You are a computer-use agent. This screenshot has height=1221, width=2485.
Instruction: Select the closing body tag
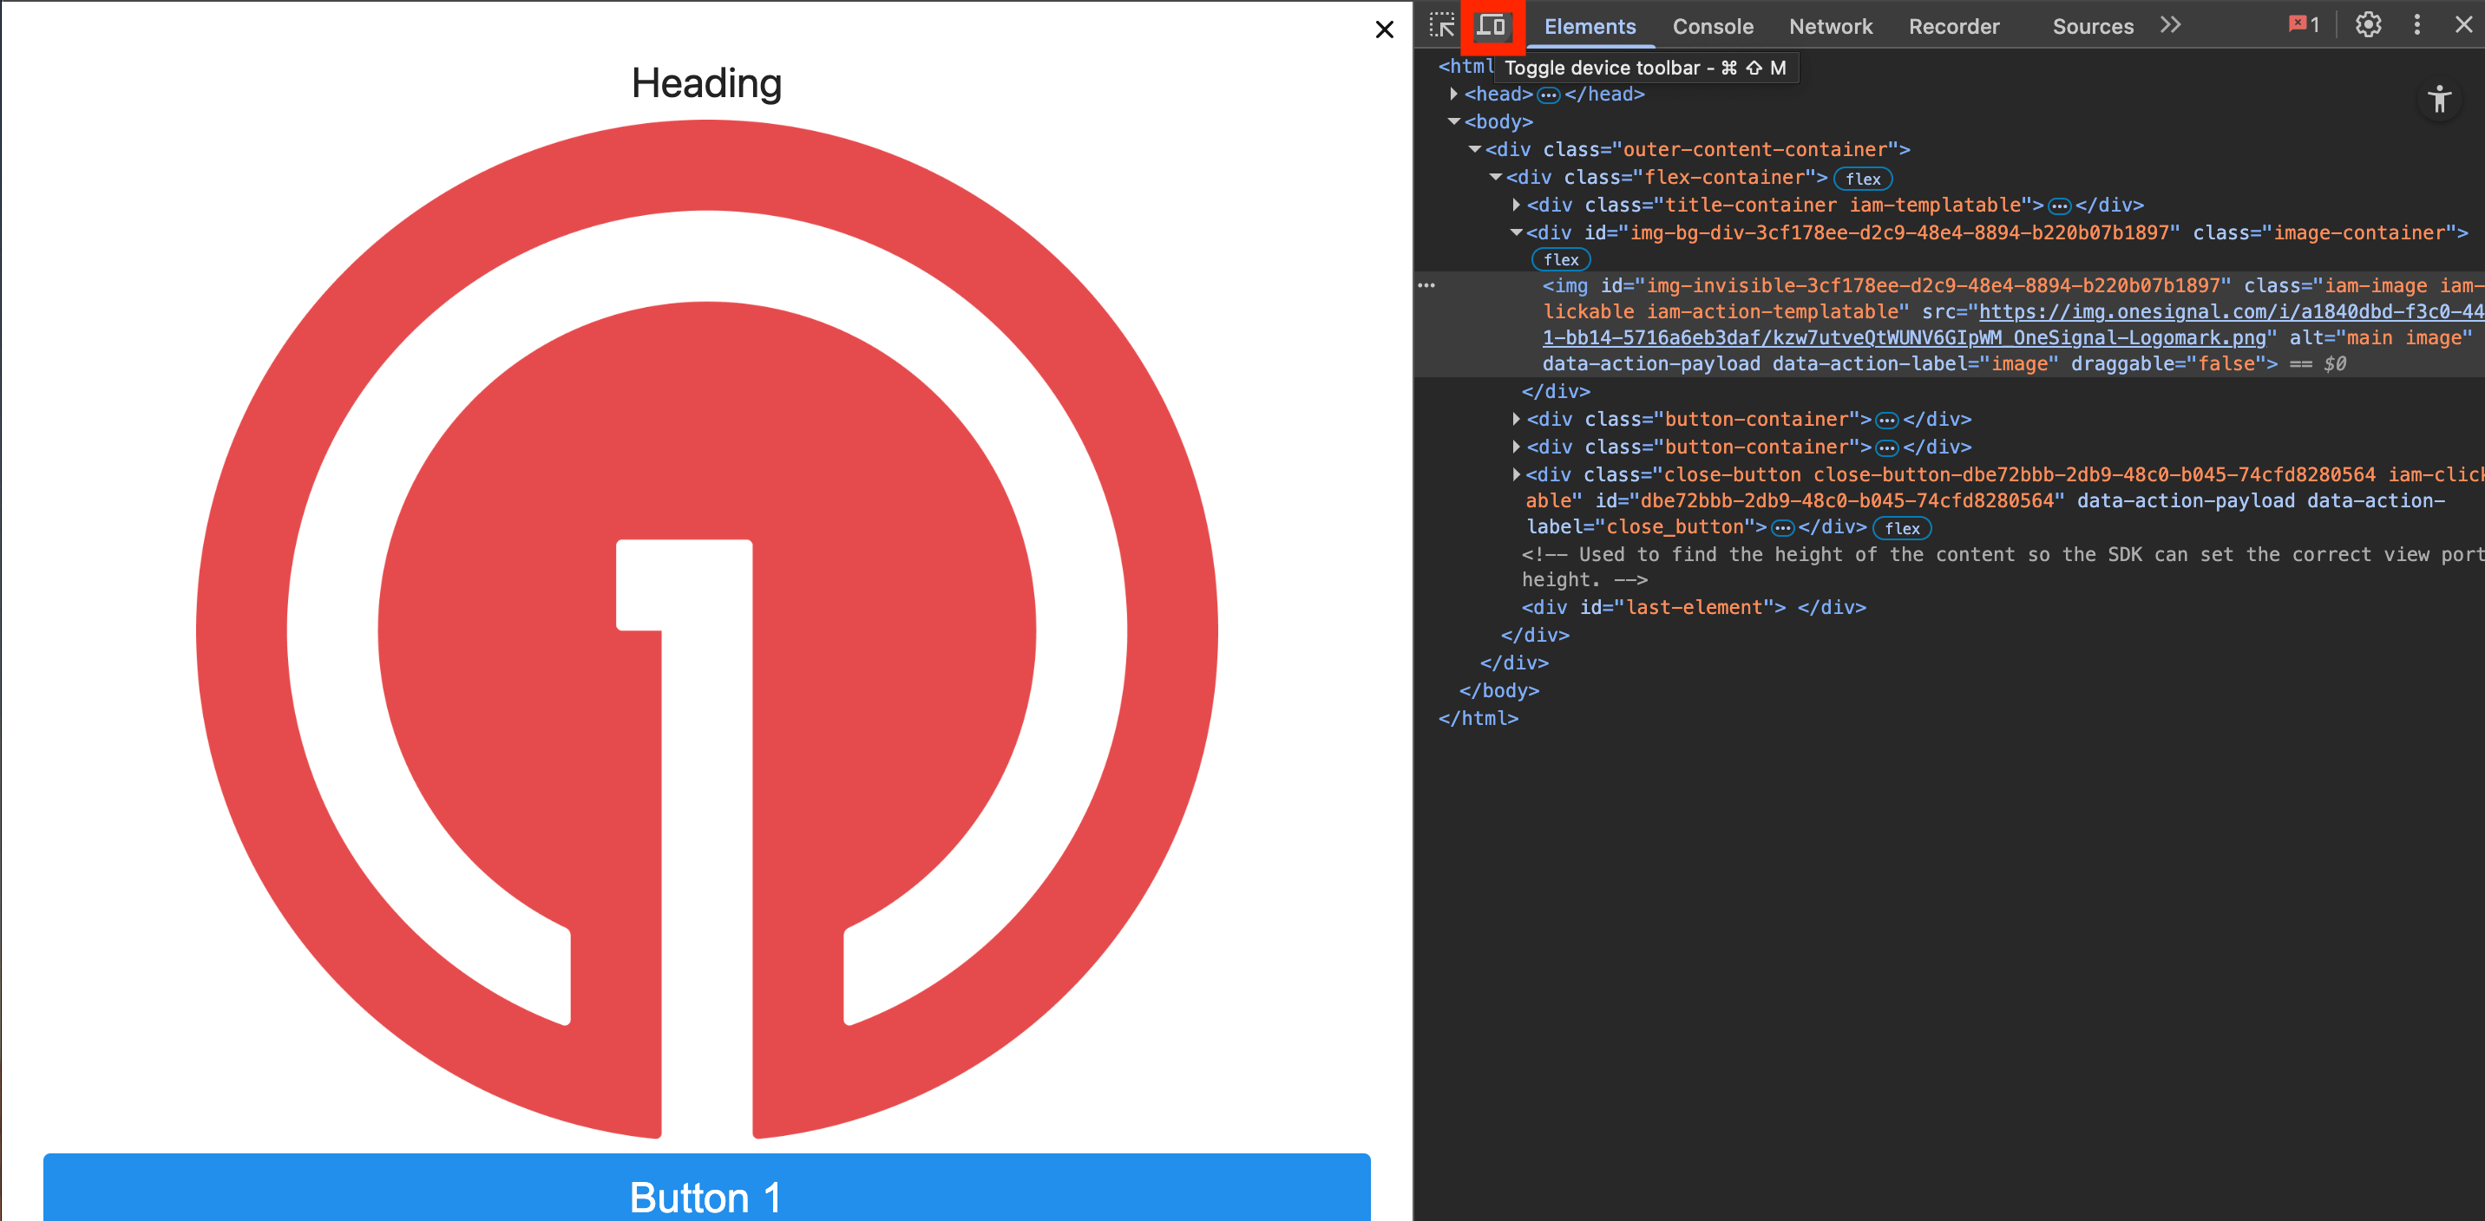(1498, 690)
